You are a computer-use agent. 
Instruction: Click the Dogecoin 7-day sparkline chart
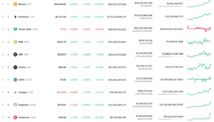tap(199, 104)
